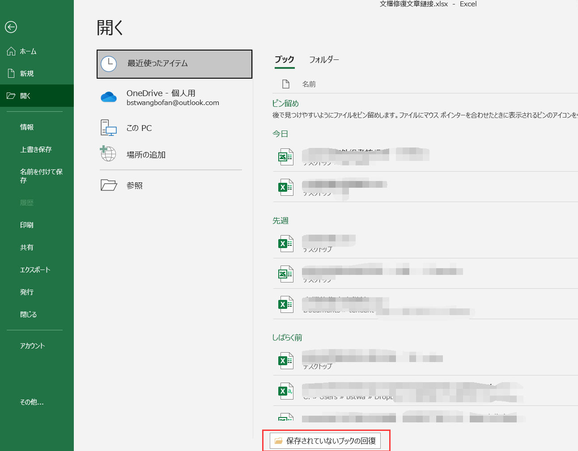
Task: Open the エクスポート page
Action: click(x=35, y=270)
